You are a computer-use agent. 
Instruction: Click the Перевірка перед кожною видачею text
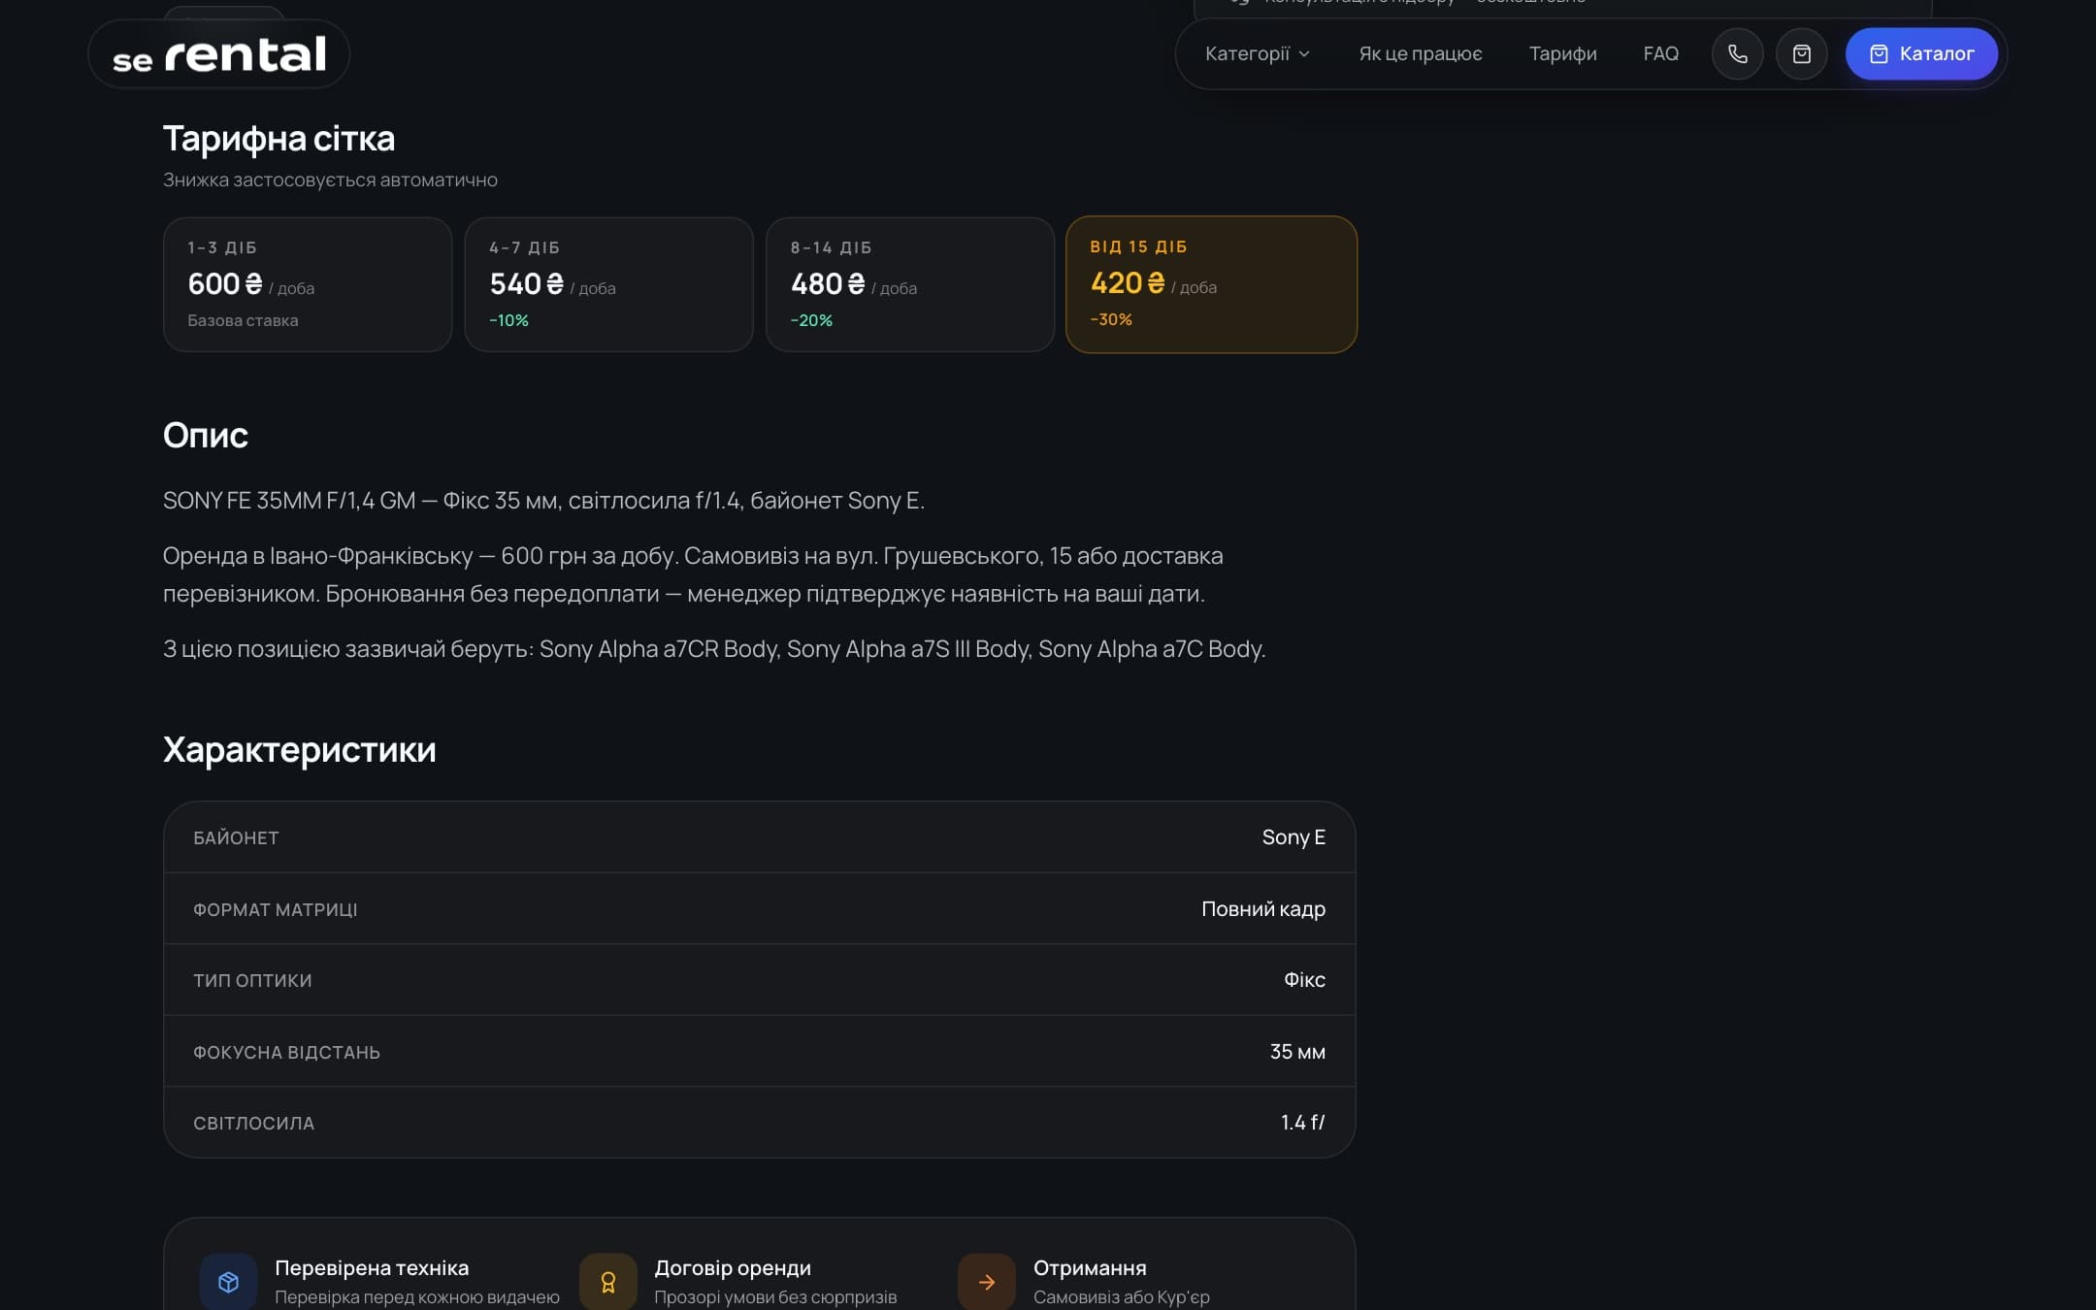pyautogui.click(x=417, y=1297)
